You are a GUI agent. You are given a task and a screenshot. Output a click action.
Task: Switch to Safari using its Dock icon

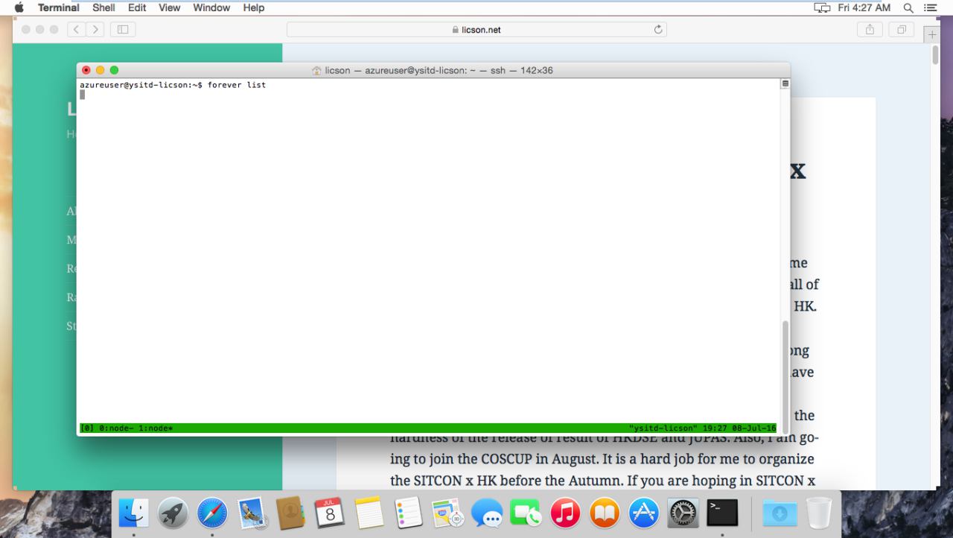coord(212,513)
